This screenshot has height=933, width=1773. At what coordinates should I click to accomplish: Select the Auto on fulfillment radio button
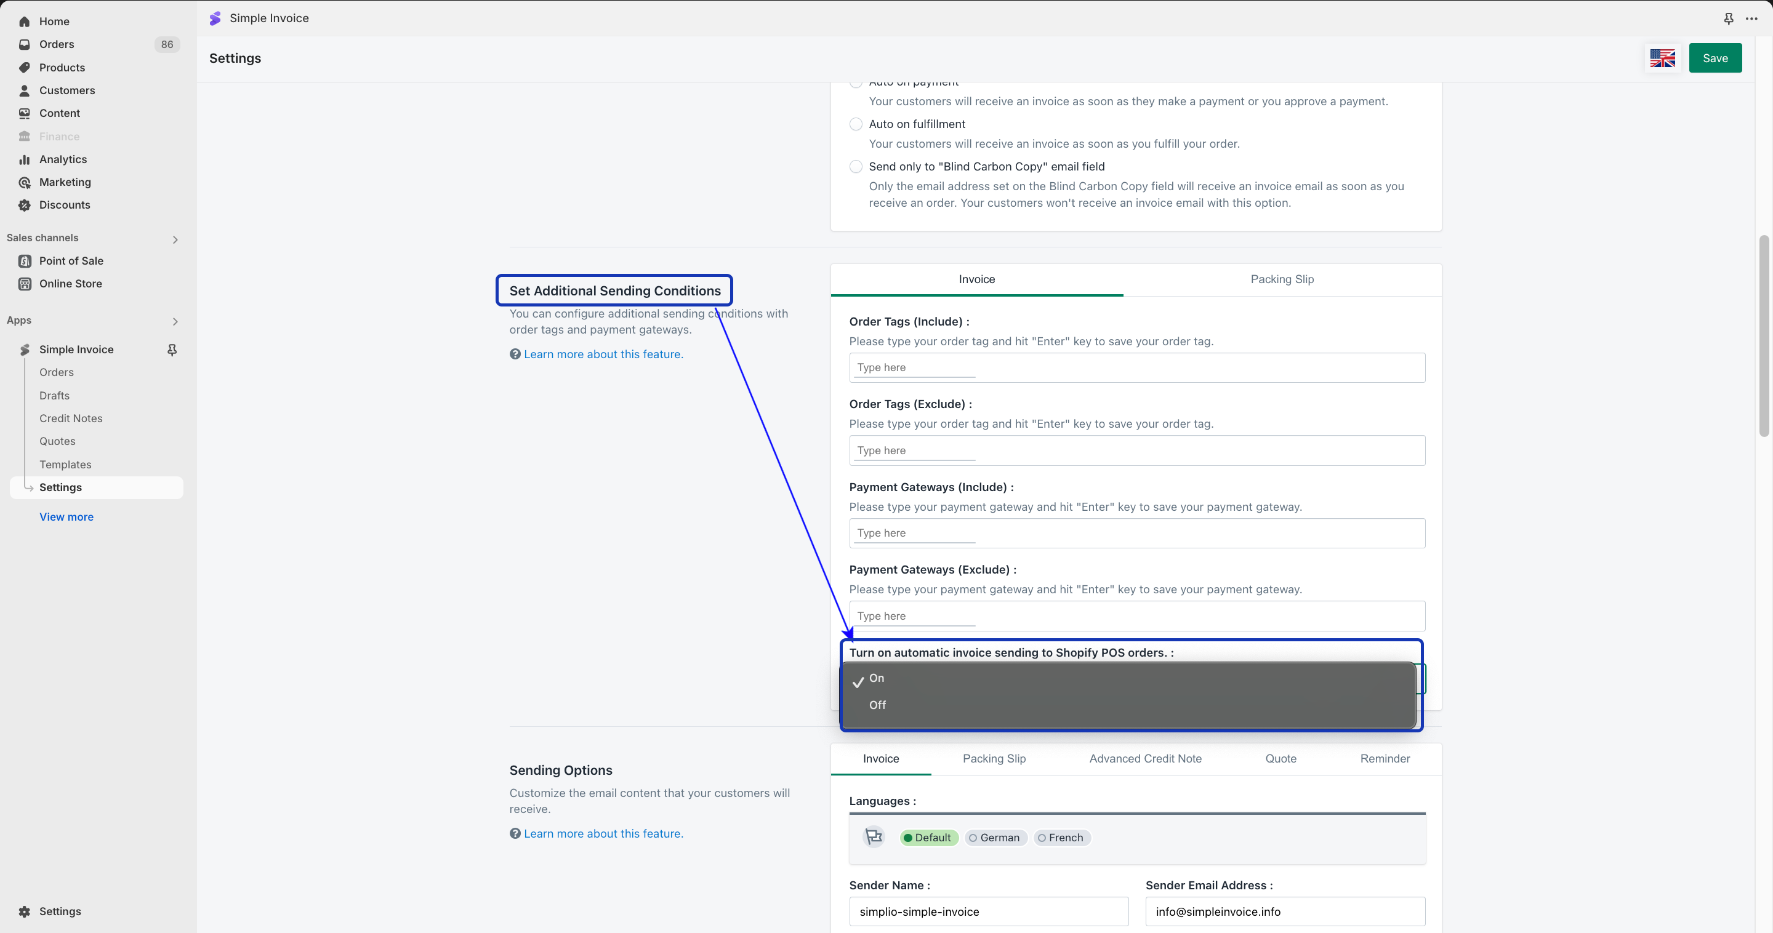856,124
